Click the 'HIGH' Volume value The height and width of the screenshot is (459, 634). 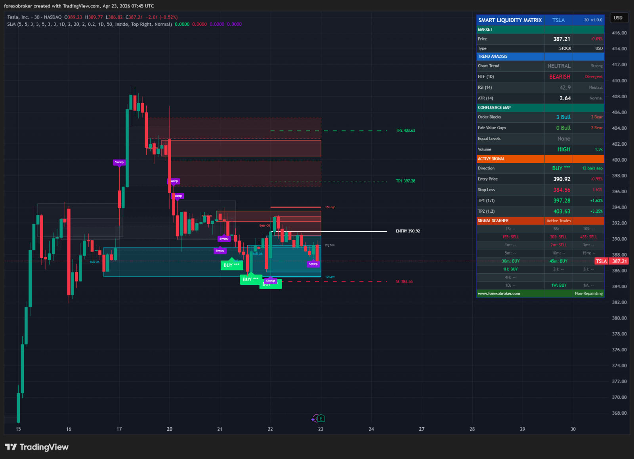pos(564,149)
